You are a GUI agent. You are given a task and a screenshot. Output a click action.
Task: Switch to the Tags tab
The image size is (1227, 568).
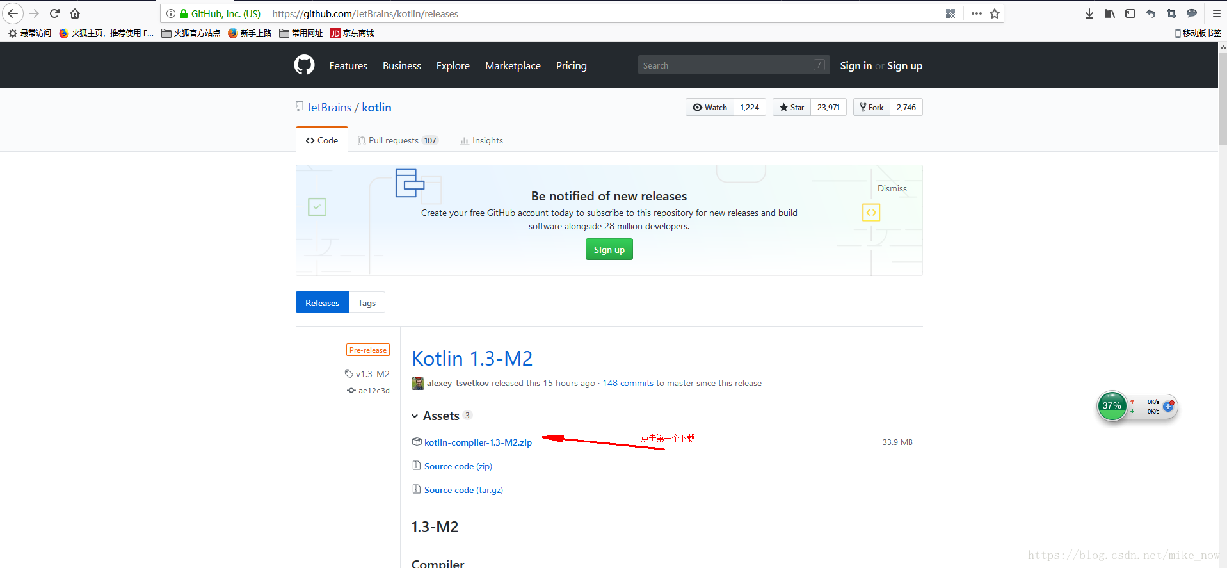coord(367,303)
